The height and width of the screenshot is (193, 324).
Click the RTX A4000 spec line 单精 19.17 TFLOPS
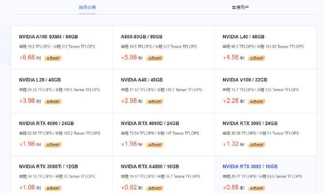click(137, 176)
